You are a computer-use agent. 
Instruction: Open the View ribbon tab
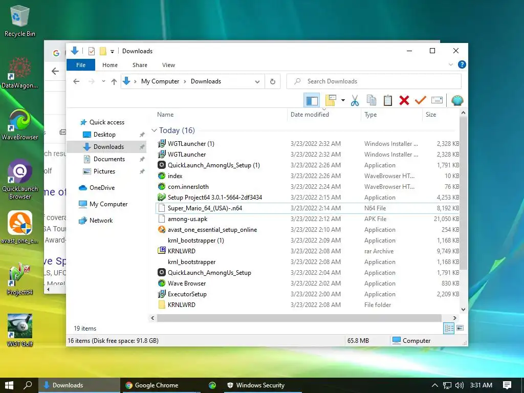(x=168, y=65)
